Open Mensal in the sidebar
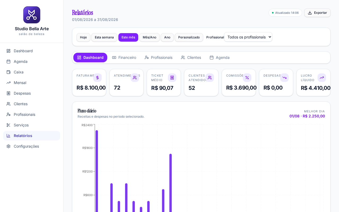 pos(32,83)
